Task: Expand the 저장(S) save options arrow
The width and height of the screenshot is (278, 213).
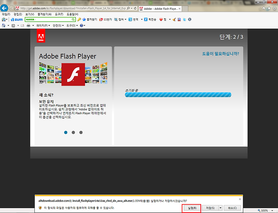Action: pyautogui.click(x=220, y=208)
